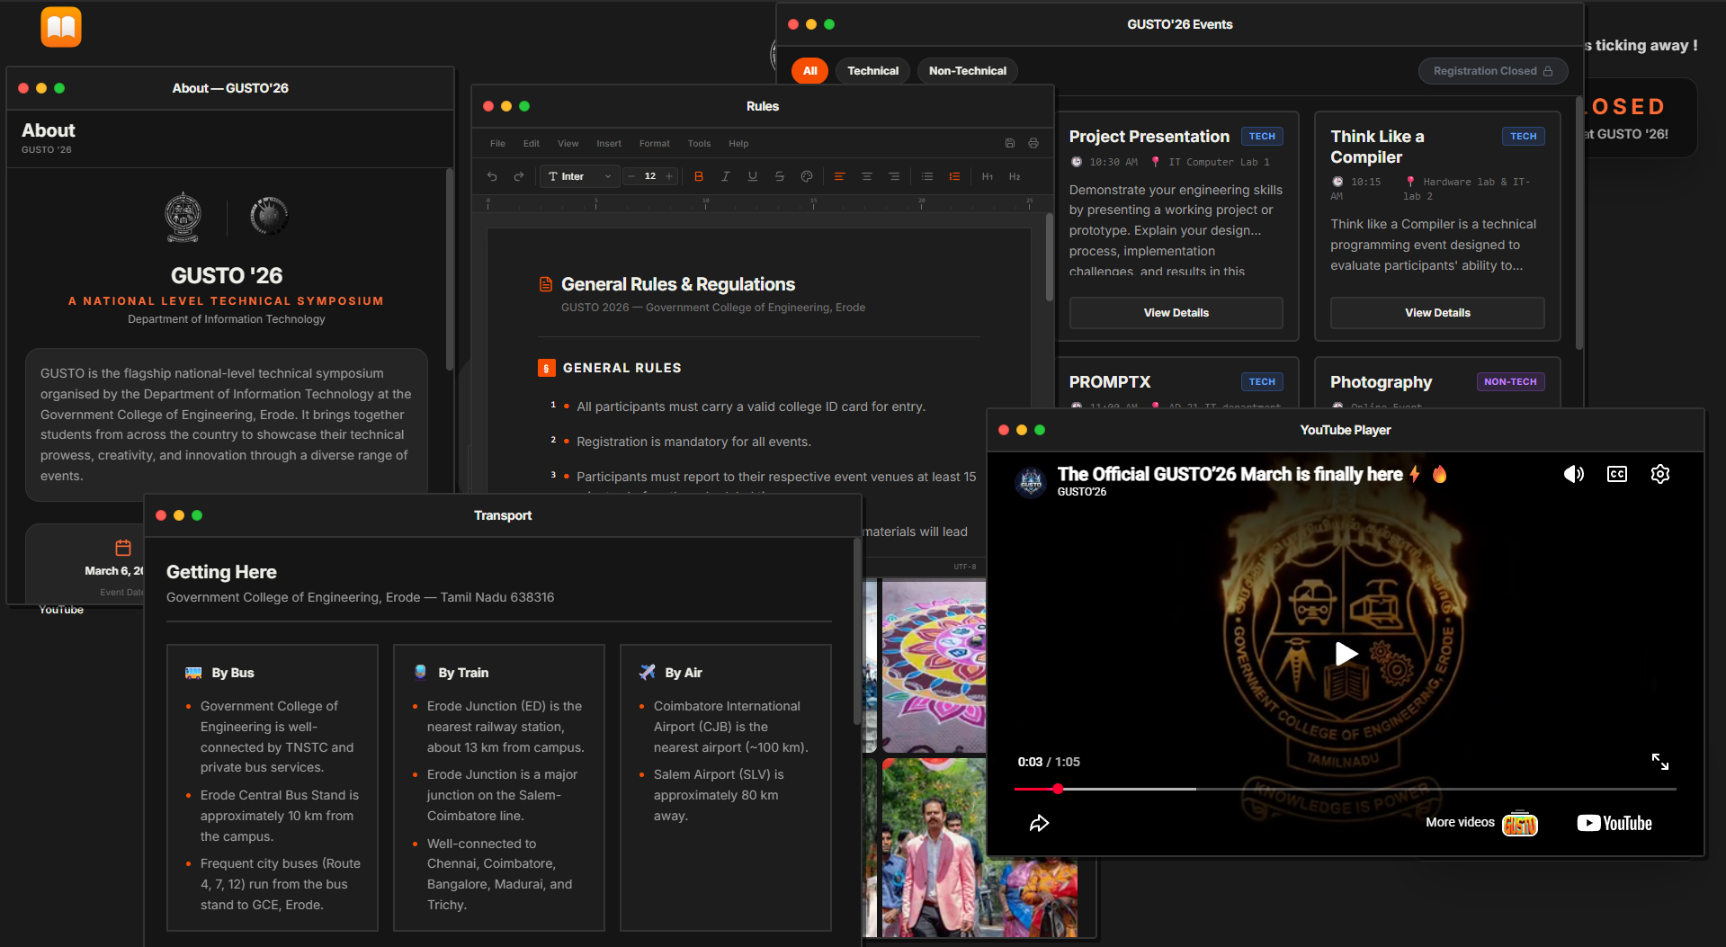Redo in the Rules editor toolbar
The height and width of the screenshot is (947, 1726).
pyautogui.click(x=519, y=176)
